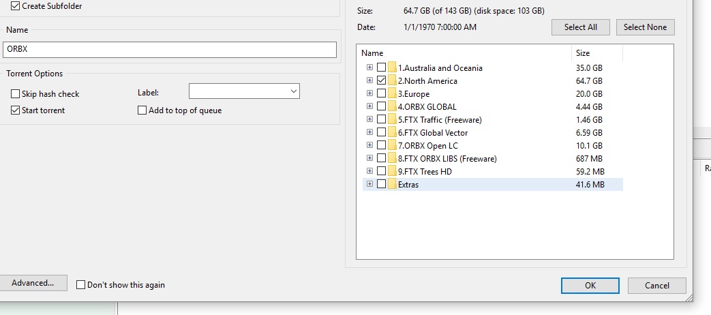This screenshot has width=711, height=315.
Task: Click the 10.1 GB size value
Action: 589,146
